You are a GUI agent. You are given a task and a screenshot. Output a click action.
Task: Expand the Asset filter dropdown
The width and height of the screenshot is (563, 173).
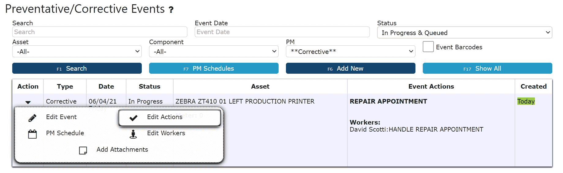pos(77,51)
